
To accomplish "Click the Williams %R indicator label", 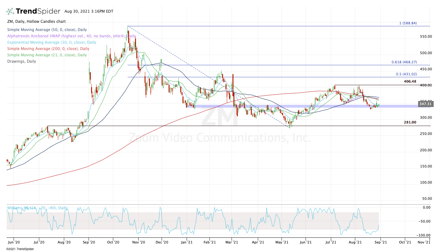I will (x=37, y=208).
